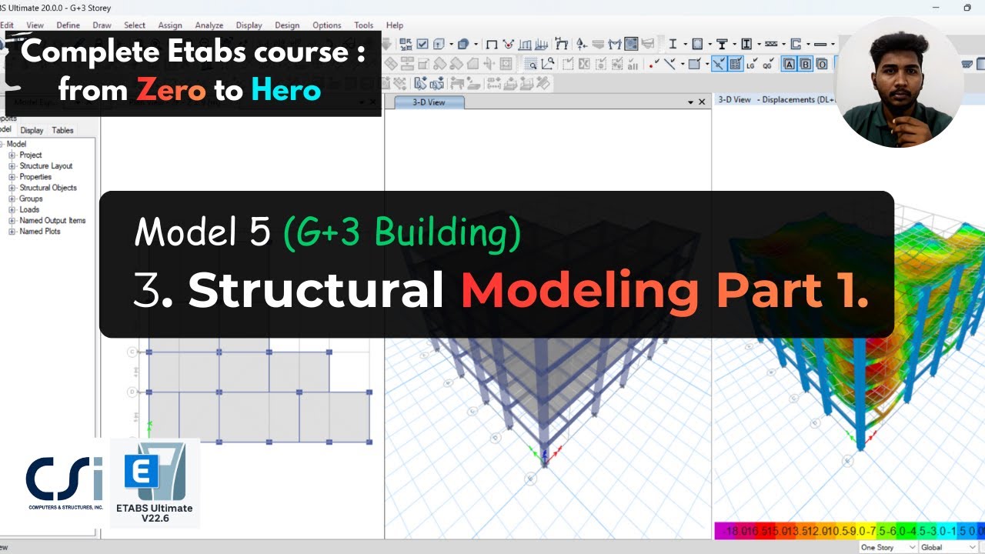Click the M-shaped display toolbar icon
The height and width of the screenshot is (554, 985).
614,45
